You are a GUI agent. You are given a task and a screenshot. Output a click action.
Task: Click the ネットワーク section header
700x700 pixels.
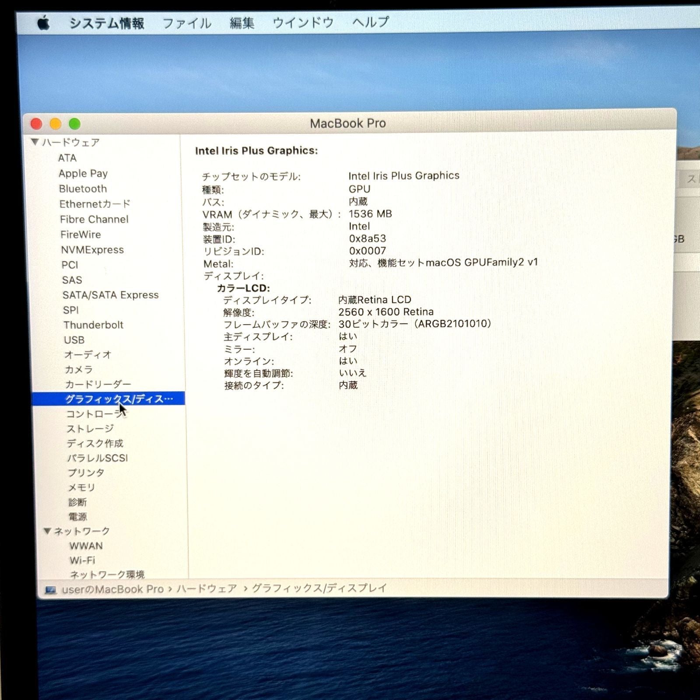(82, 531)
